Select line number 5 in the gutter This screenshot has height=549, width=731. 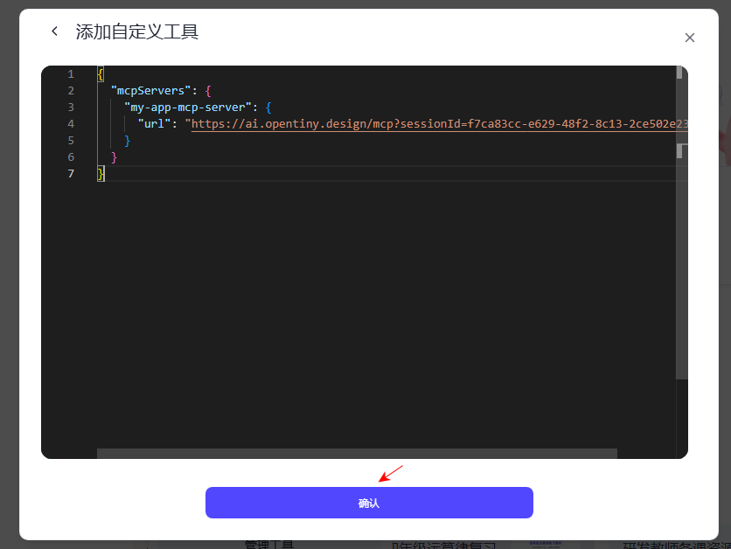71,141
